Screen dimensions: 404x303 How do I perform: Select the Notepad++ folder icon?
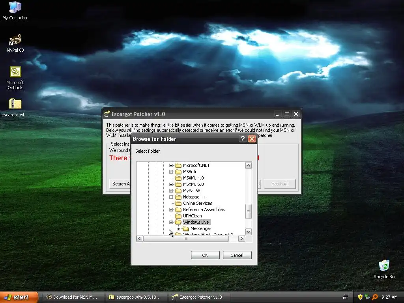(178, 197)
